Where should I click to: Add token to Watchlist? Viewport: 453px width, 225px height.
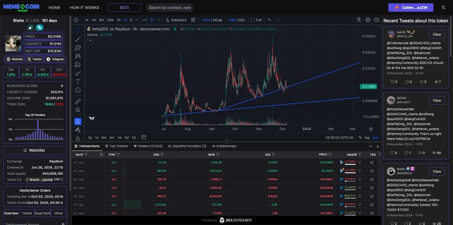(35, 150)
